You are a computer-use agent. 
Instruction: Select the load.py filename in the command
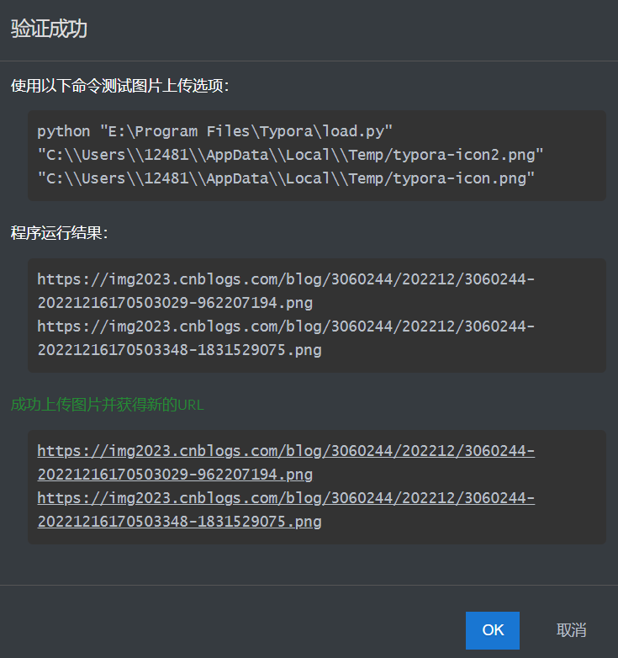tap(353, 131)
